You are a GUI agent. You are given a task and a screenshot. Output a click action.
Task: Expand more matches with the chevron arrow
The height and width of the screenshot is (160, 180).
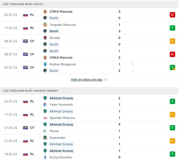106,80
